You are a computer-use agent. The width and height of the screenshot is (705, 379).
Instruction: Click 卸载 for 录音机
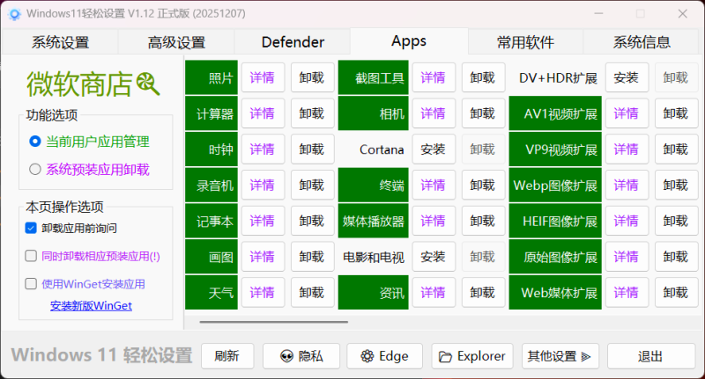coord(312,186)
